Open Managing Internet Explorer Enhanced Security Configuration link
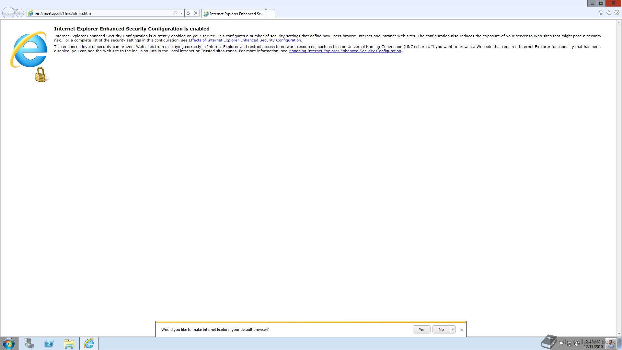 [345, 51]
